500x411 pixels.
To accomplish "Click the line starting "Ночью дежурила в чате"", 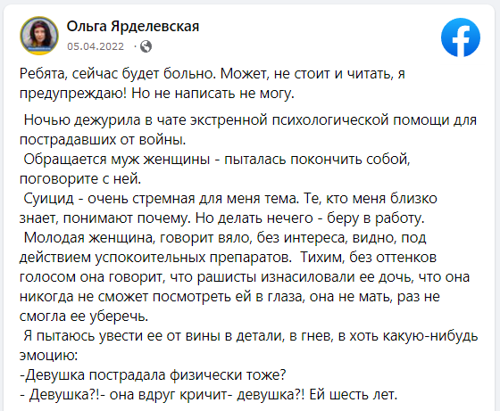I will coord(250,120).
